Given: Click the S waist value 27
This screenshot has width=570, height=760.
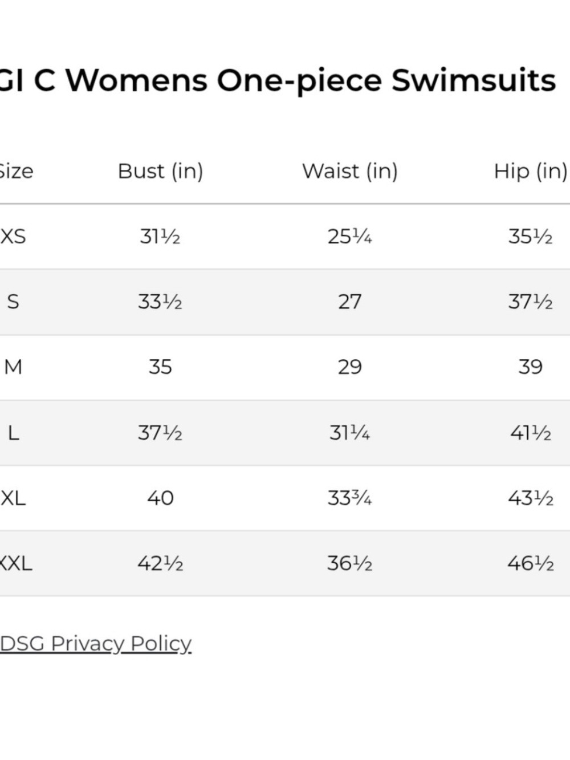Looking at the screenshot, I should click(350, 302).
